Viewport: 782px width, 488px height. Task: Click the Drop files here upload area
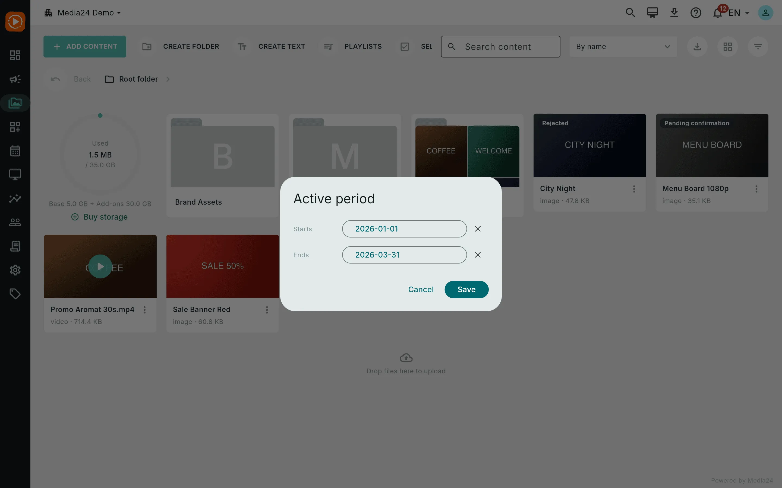point(406,364)
